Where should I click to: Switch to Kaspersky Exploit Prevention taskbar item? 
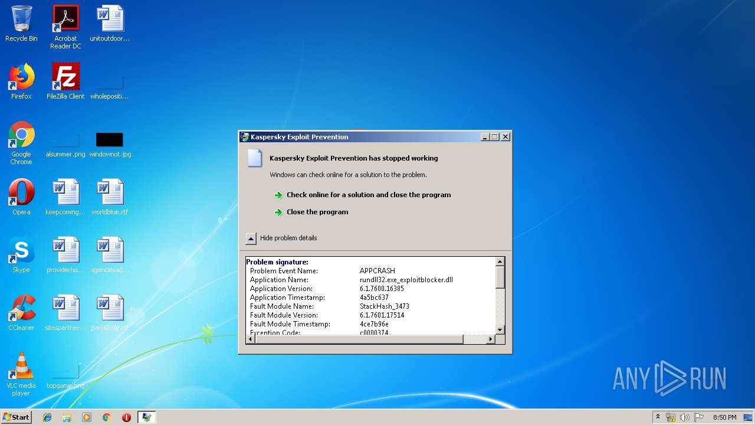pyautogui.click(x=146, y=417)
